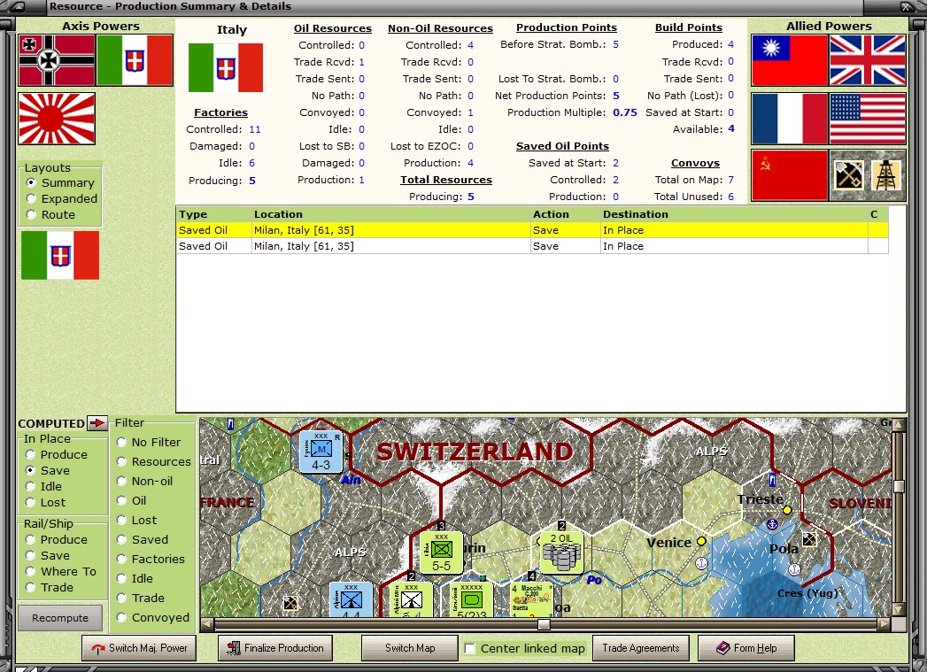This screenshot has width=927, height=672.
Task: Click the map scroll right arrow
Action: coord(884,624)
